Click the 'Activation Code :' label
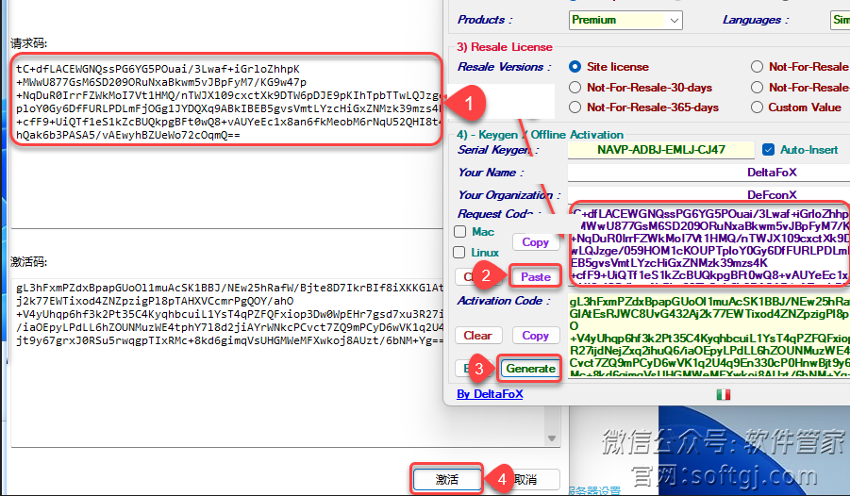850x496 pixels. click(504, 301)
